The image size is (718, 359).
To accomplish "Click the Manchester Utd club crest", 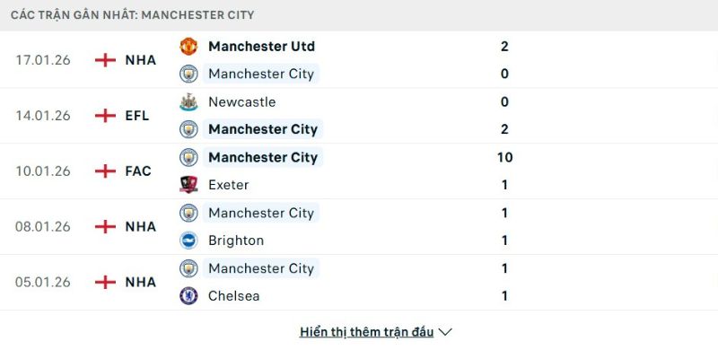I will pyautogui.click(x=188, y=46).
